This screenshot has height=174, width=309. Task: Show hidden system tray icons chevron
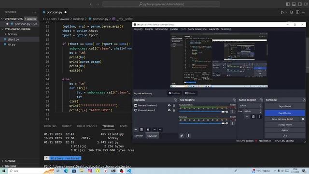(275, 171)
